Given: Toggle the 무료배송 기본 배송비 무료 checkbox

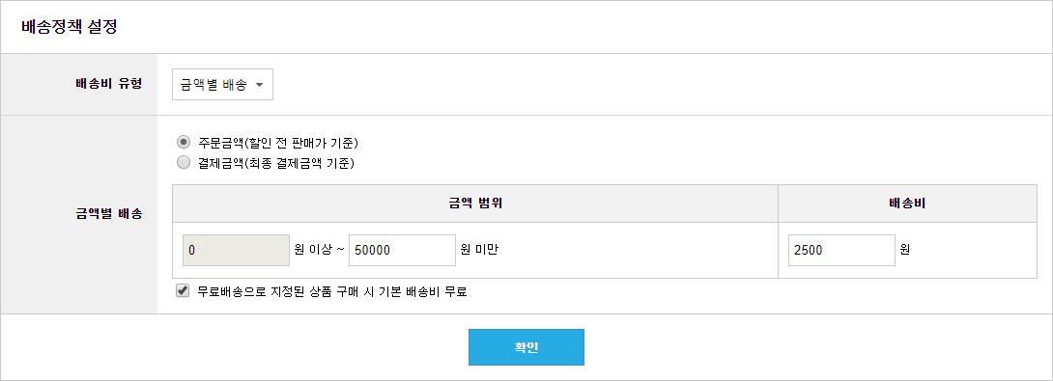Looking at the screenshot, I should pyautogui.click(x=182, y=292).
